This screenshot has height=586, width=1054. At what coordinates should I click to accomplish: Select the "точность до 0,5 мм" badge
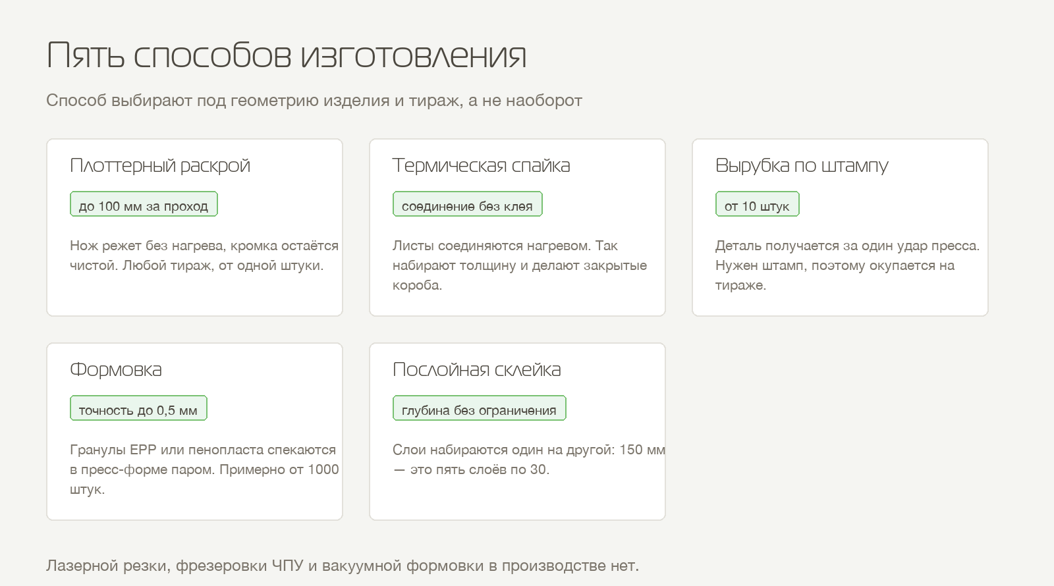pos(138,408)
